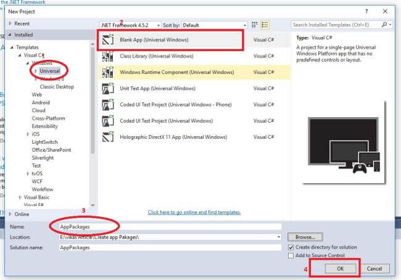The width and height of the screenshot is (401, 280).
Task: Select Class Library (Universal Windows) template name
Action: 157,56
